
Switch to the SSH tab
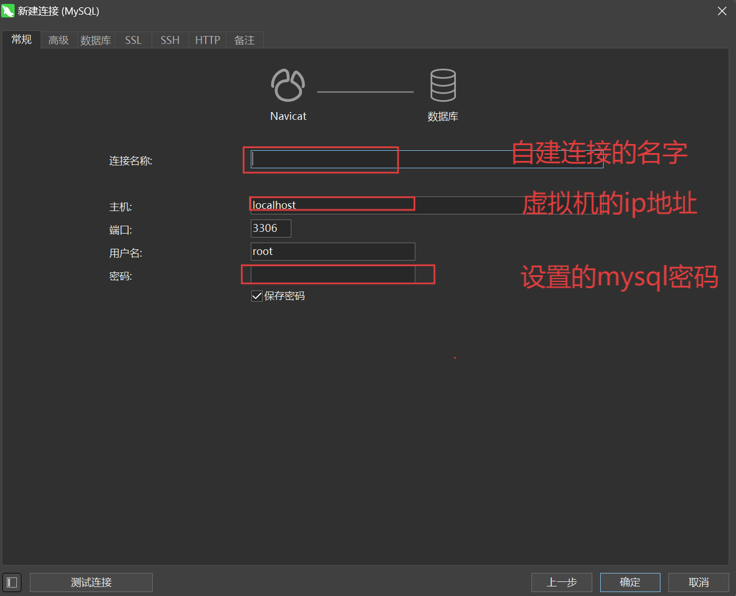coord(170,40)
